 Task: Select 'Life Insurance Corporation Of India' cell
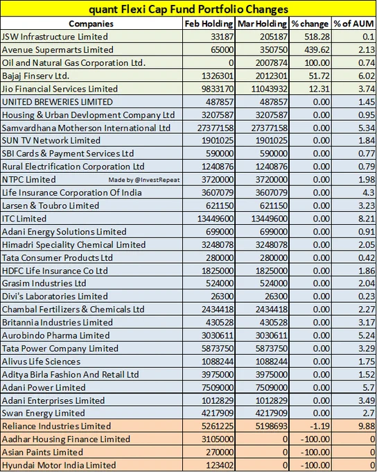click(x=91, y=192)
